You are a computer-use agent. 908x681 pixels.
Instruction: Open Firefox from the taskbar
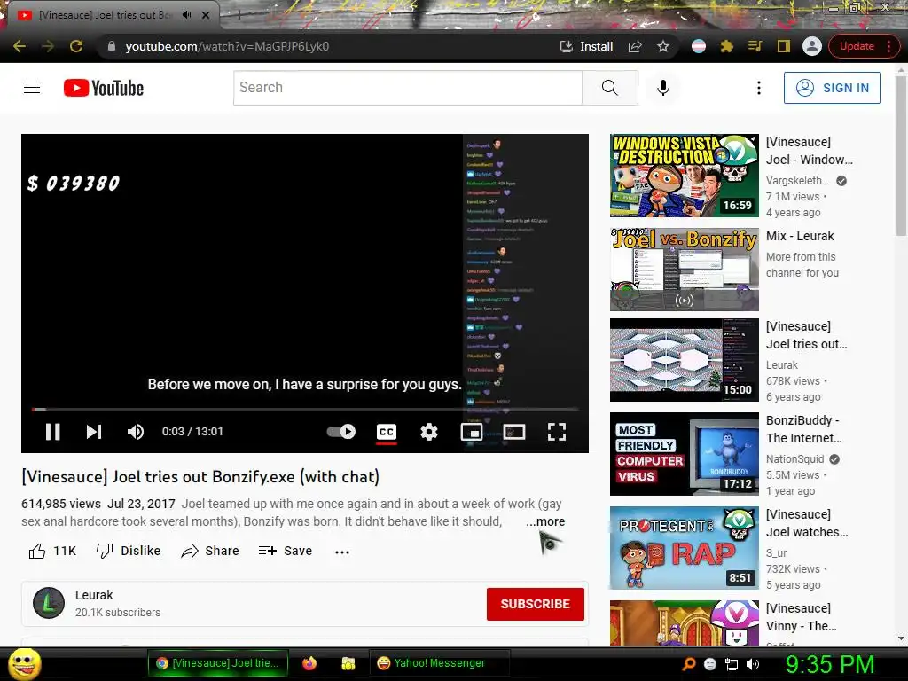click(309, 663)
